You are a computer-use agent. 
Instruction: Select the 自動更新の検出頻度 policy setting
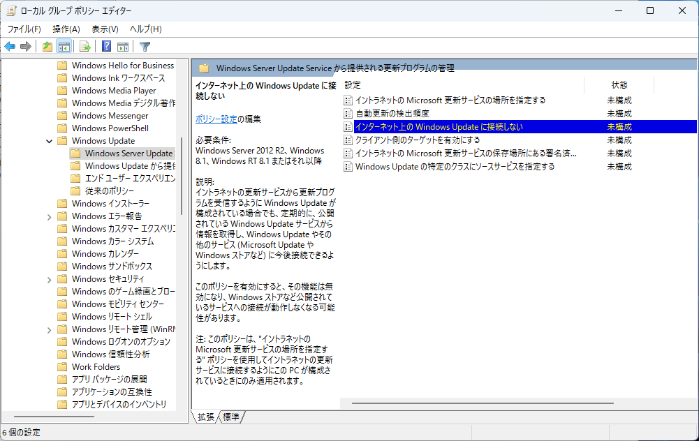tap(392, 113)
